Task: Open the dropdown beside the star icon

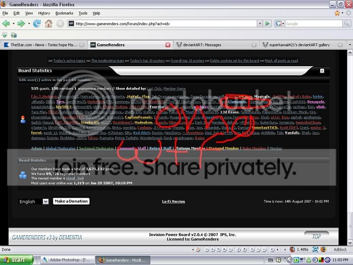Action: tap(342, 13)
